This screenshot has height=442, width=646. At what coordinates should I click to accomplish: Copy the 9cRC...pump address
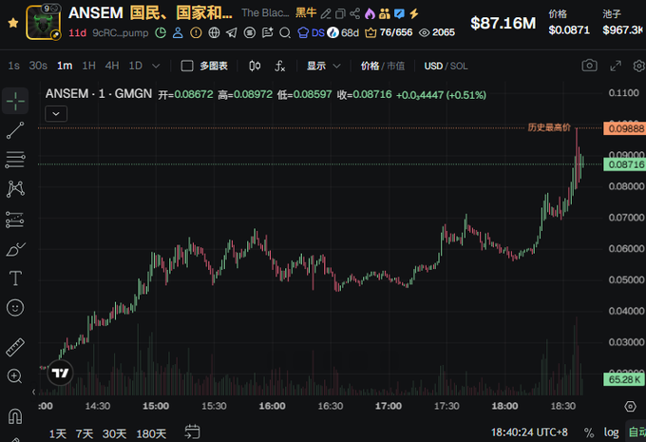[x=120, y=32]
